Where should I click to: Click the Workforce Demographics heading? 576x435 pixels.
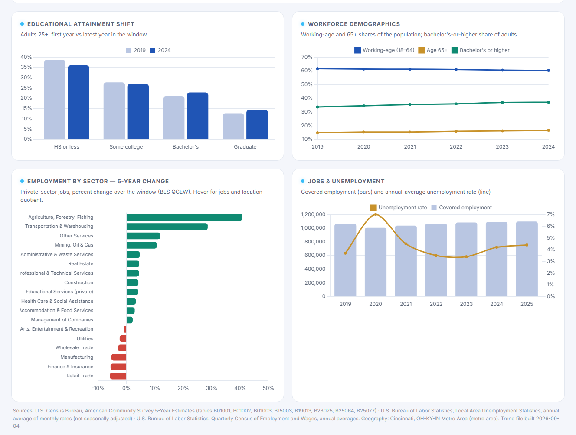point(354,24)
